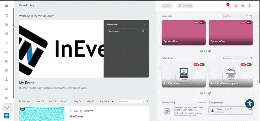260x121 pixels.
Task: Show later activity dates arrow
Action: point(112,101)
